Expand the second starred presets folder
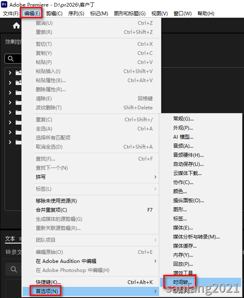This screenshot has width=244, height=298. click(10, 83)
